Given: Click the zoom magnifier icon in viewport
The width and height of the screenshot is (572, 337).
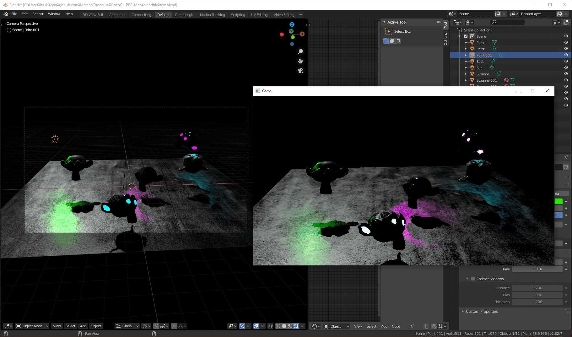Looking at the screenshot, I should point(300,52).
